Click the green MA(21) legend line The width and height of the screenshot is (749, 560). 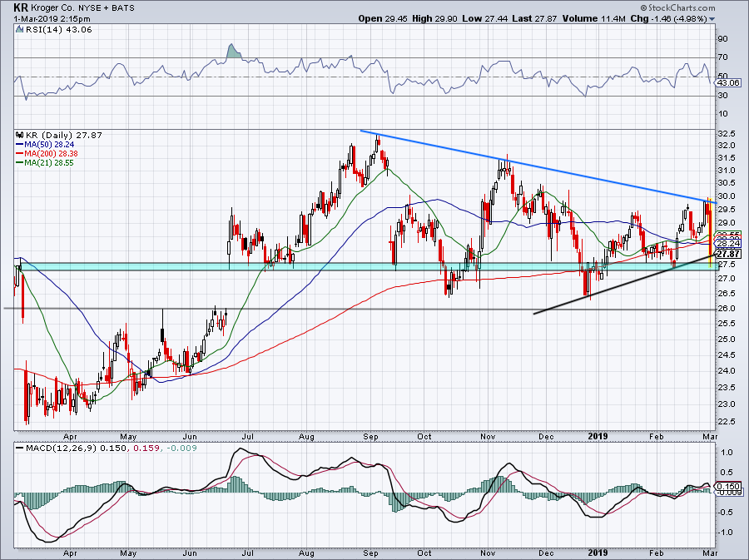coord(20,163)
